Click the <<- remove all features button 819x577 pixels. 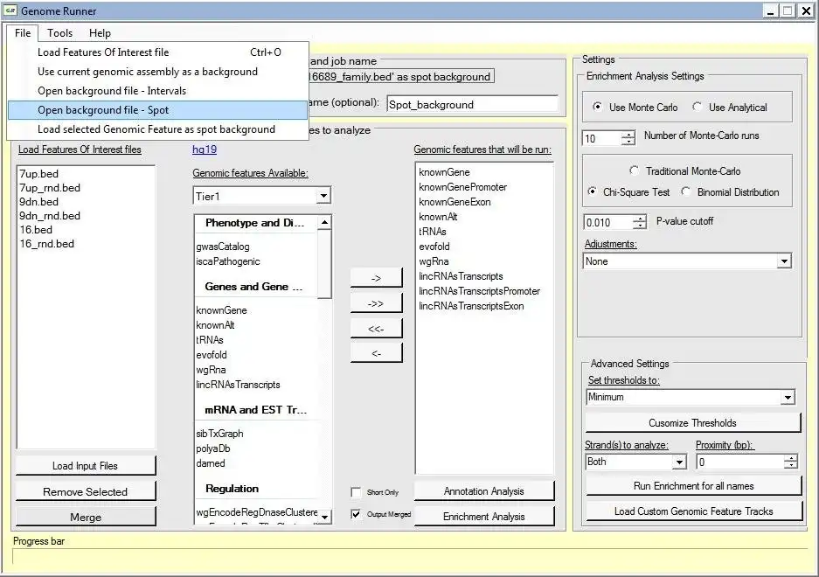click(x=376, y=328)
